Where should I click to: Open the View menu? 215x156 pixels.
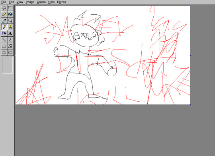[x=20, y=2]
